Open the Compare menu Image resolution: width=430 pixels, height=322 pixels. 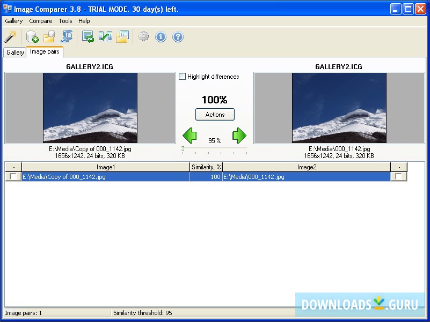41,21
